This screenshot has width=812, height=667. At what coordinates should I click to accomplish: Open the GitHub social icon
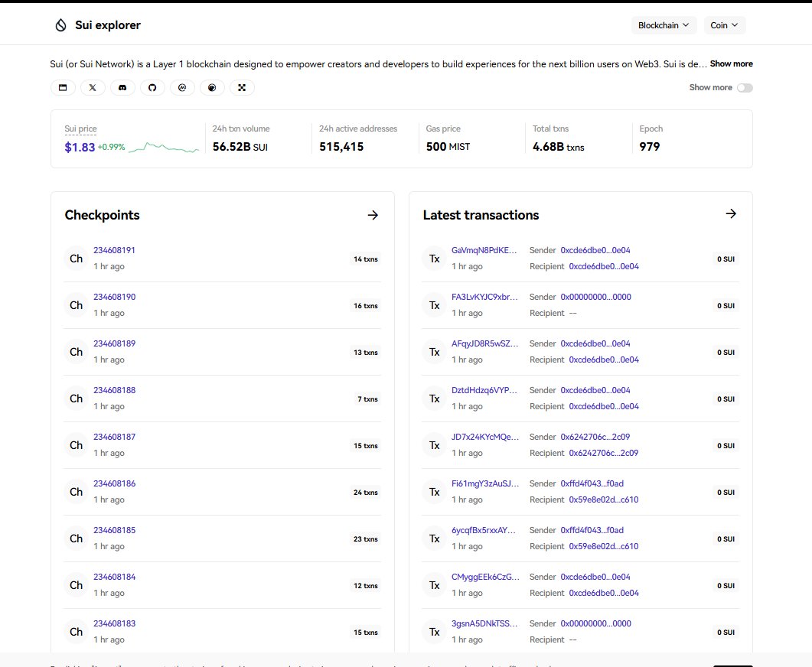click(x=152, y=87)
